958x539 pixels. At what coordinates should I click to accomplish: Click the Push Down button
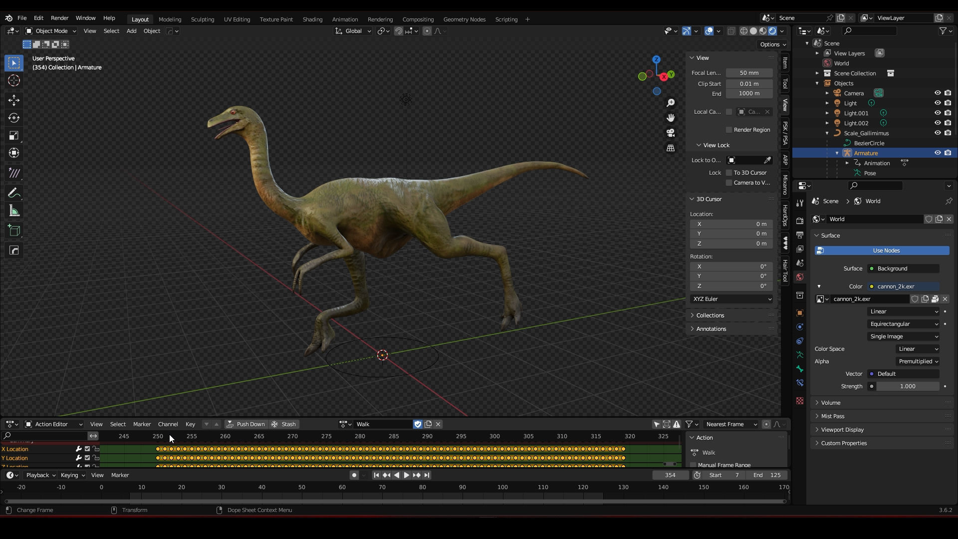[x=245, y=424]
